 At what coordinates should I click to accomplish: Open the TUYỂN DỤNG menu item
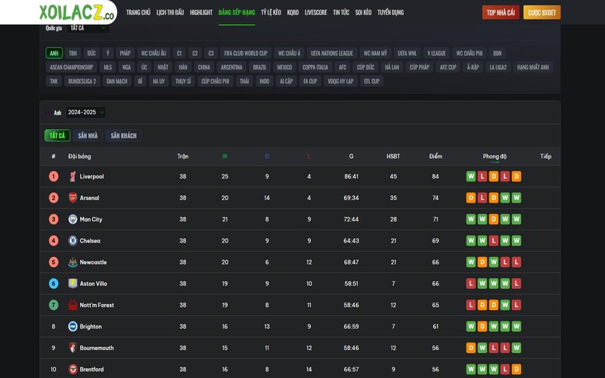390,12
